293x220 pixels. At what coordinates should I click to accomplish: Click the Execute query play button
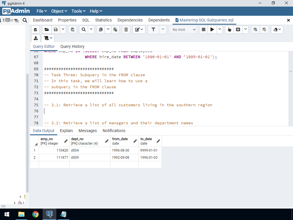[212, 30]
